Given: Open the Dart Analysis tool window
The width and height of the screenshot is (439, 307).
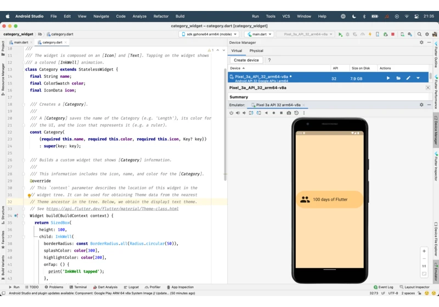Looking at the screenshot, I should 105,287.
